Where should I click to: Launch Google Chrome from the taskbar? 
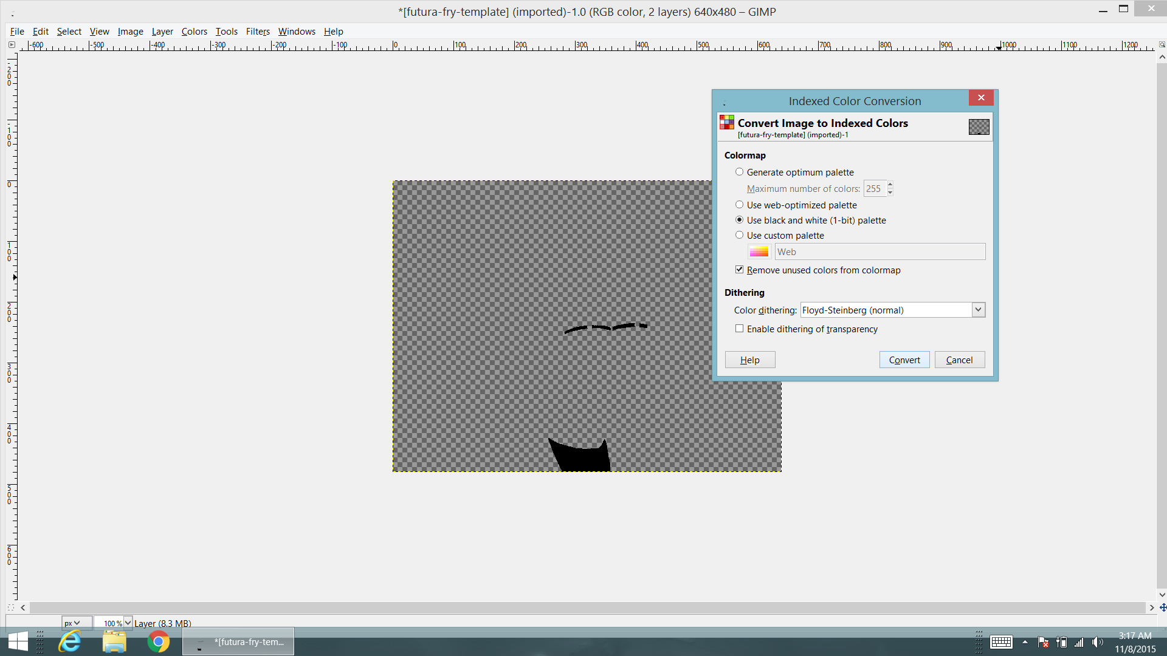point(159,642)
